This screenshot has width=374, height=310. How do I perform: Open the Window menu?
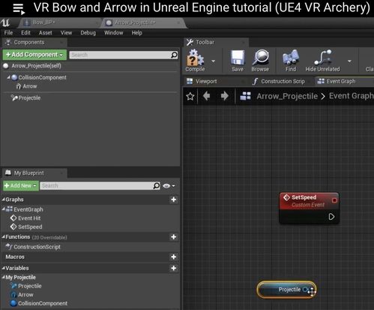coord(114,33)
